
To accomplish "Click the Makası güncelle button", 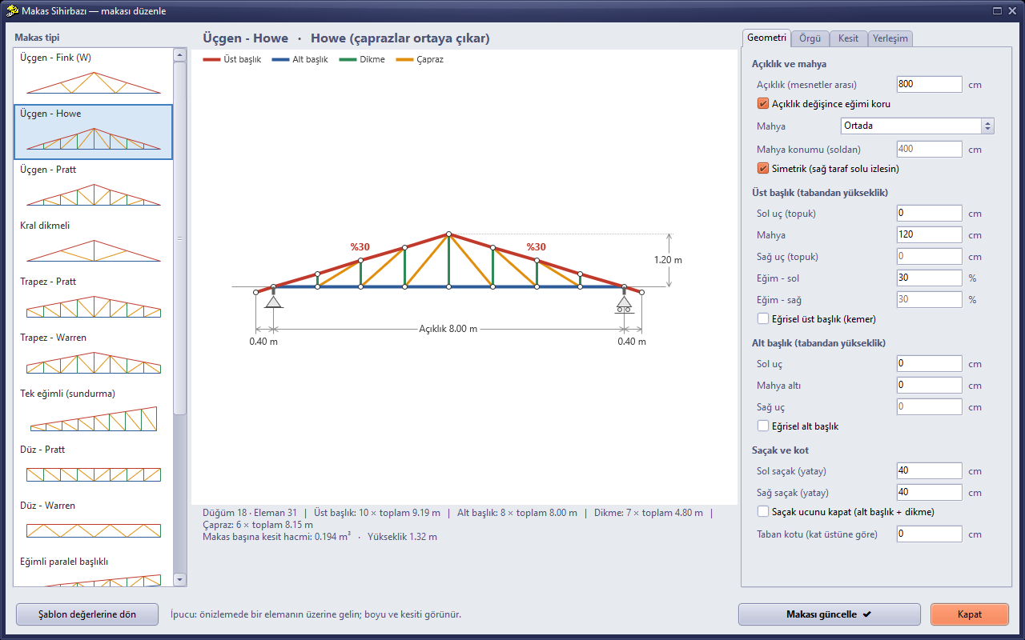I will coord(829,614).
